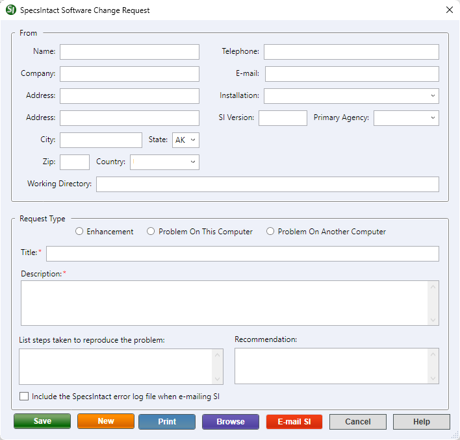Print the change request form
This screenshot has height=440, width=460.
167,422
